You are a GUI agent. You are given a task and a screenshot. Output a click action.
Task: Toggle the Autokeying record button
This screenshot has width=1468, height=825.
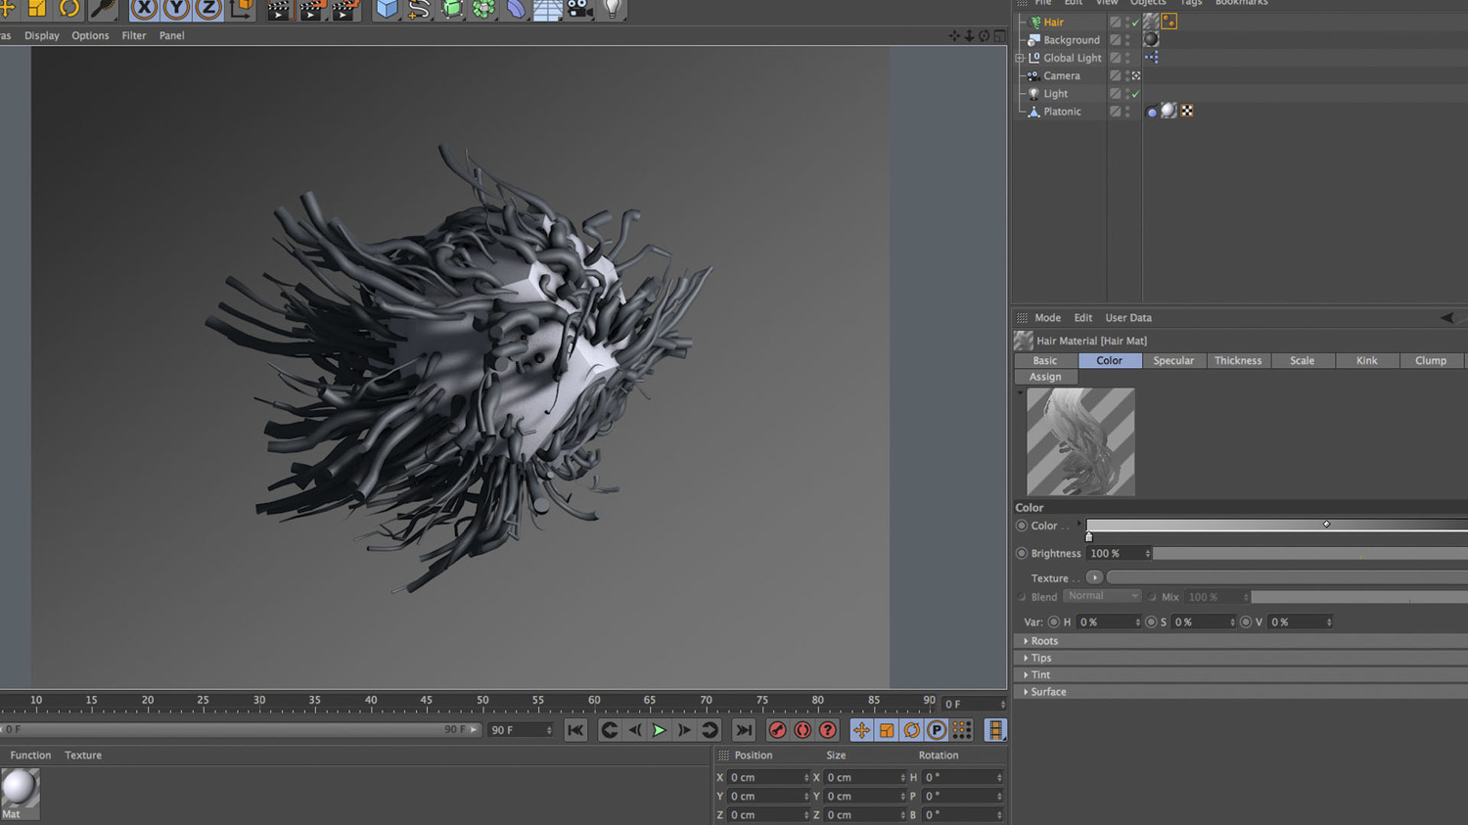(803, 730)
